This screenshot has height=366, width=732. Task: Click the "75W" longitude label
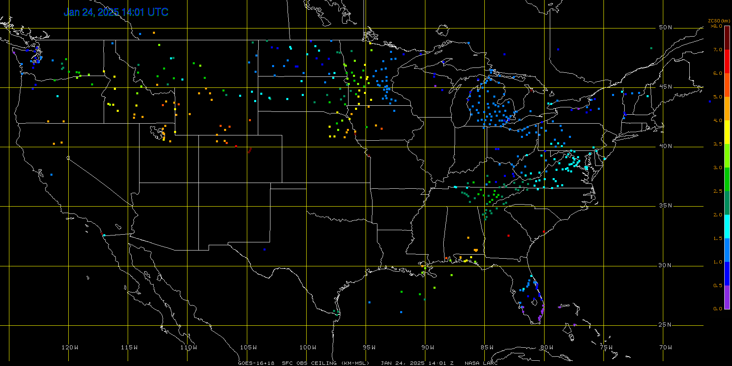[x=606, y=347]
